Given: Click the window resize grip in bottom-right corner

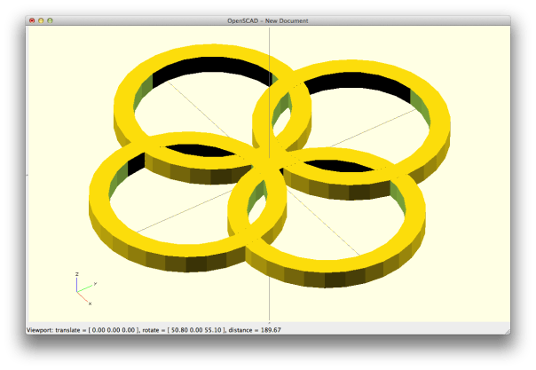Looking at the screenshot, I should click(x=508, y=331).
